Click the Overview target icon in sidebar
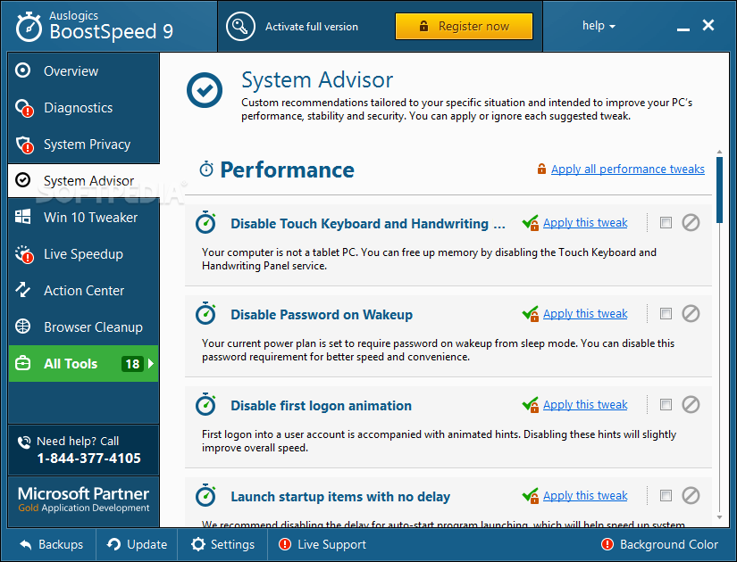The image size is (737, 562). [22, 70]
